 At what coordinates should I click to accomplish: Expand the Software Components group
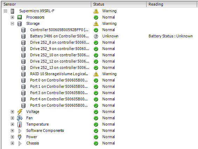point(12,130)
